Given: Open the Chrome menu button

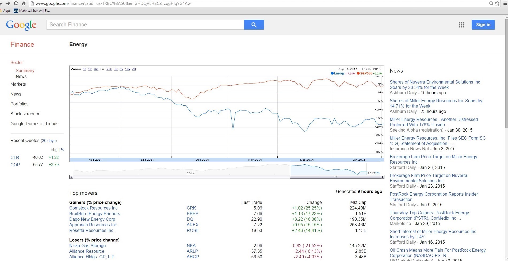Looking at the screenshot, I should coord(505,3).
